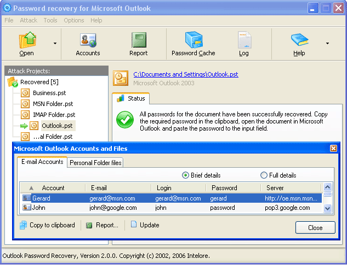The image size is (347, 265).
Task: Open the Attack menu
Action: click(x=29, y=20)
